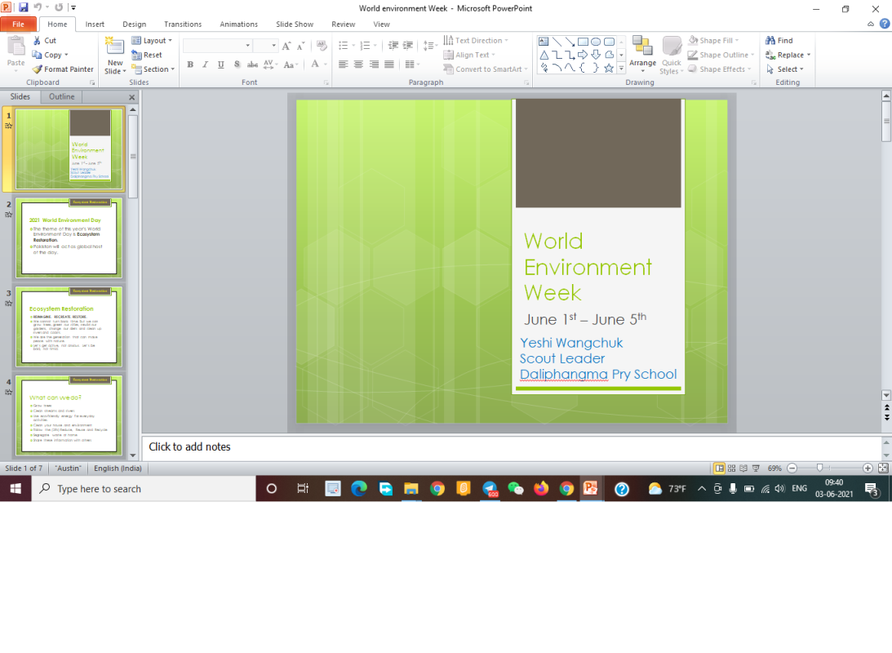Select slide 3 thumbnail in Slides pane
This screenshot has height=653, width=892.
click(x=69, y=326)
